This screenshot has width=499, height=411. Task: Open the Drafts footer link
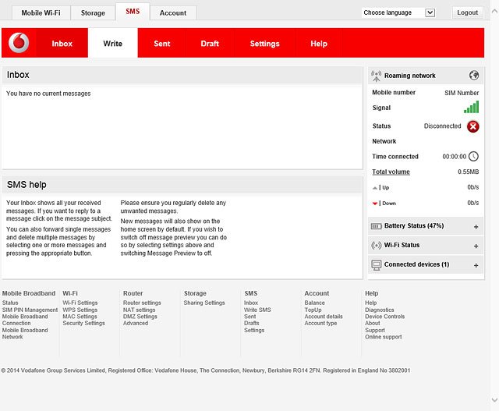click(x=251, y=323)
